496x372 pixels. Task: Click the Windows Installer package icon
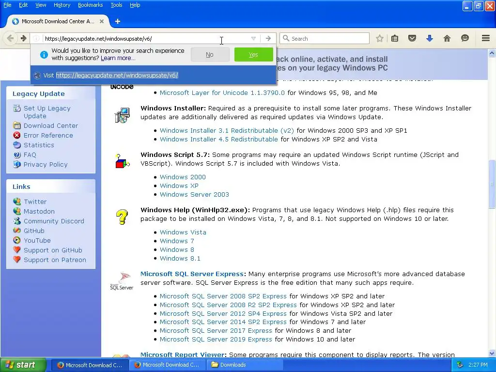[122, 115]
